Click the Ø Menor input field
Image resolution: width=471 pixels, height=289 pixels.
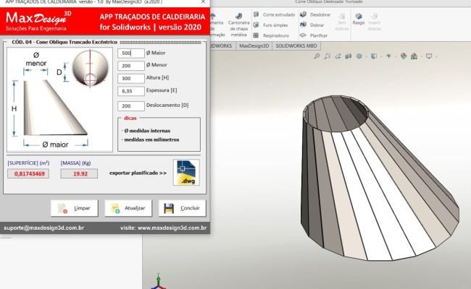(x=131, y=66)
